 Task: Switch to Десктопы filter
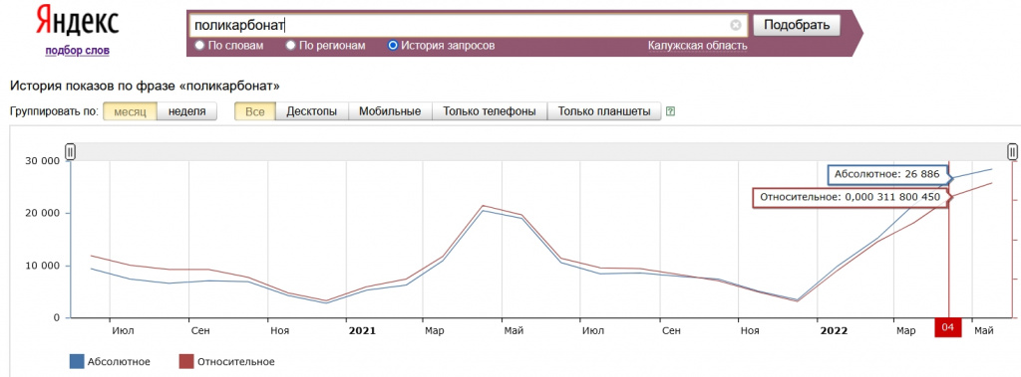click(x=312, y=111)
